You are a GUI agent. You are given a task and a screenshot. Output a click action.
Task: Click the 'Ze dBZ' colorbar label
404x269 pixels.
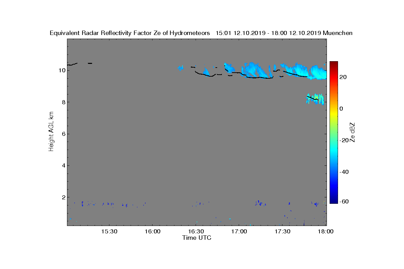[x=352, y=132]
